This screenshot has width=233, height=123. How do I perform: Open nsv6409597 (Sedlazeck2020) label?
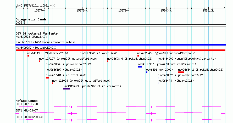(x=36, y=48)
